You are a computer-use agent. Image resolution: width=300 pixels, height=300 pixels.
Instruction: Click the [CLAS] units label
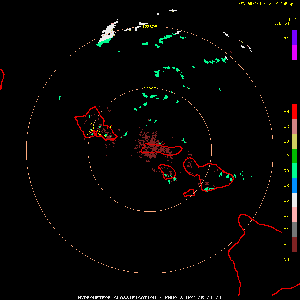click(282, 23)
